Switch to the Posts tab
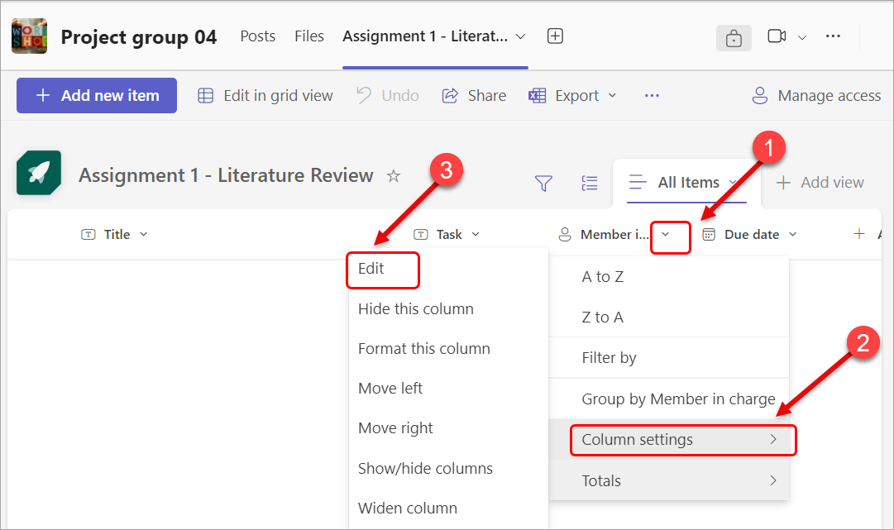894x530 pixels. pos(257,36)
